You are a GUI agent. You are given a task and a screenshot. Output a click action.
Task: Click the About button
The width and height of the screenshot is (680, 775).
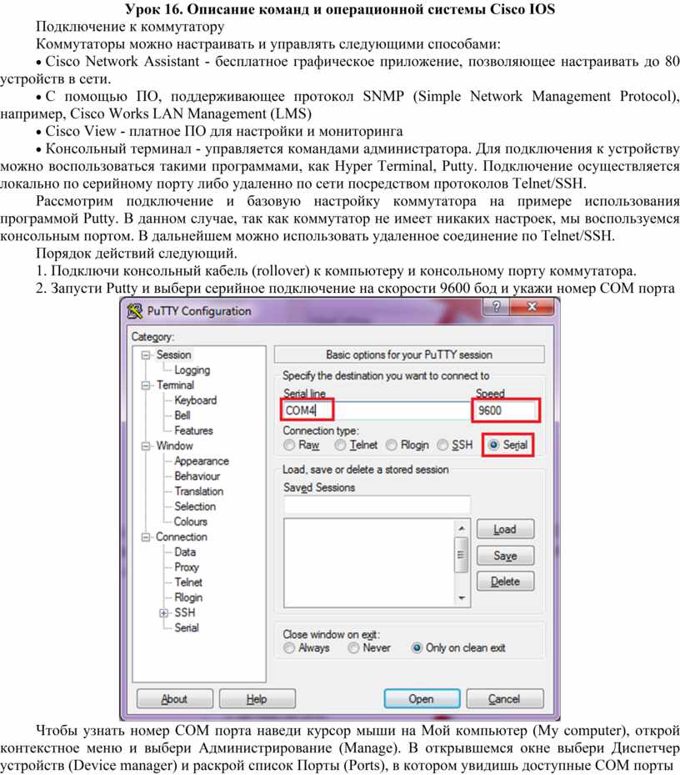175,699
